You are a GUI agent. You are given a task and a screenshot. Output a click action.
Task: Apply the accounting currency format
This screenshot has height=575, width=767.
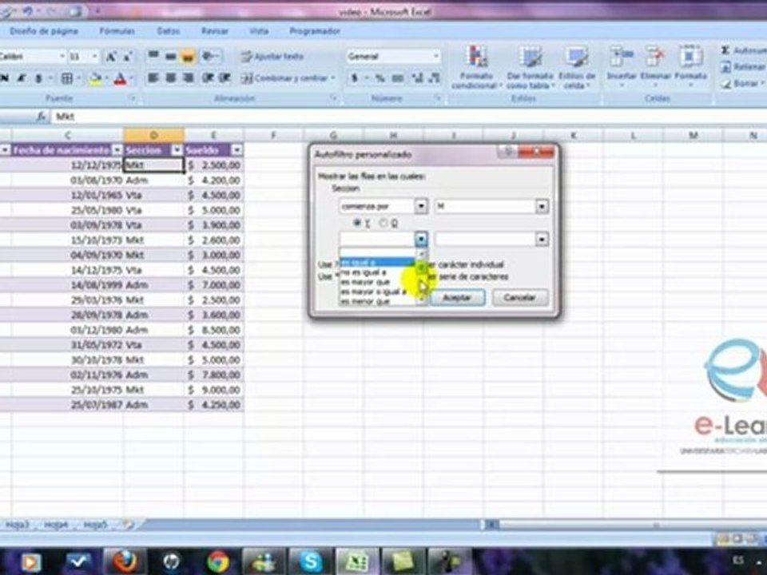355,78
